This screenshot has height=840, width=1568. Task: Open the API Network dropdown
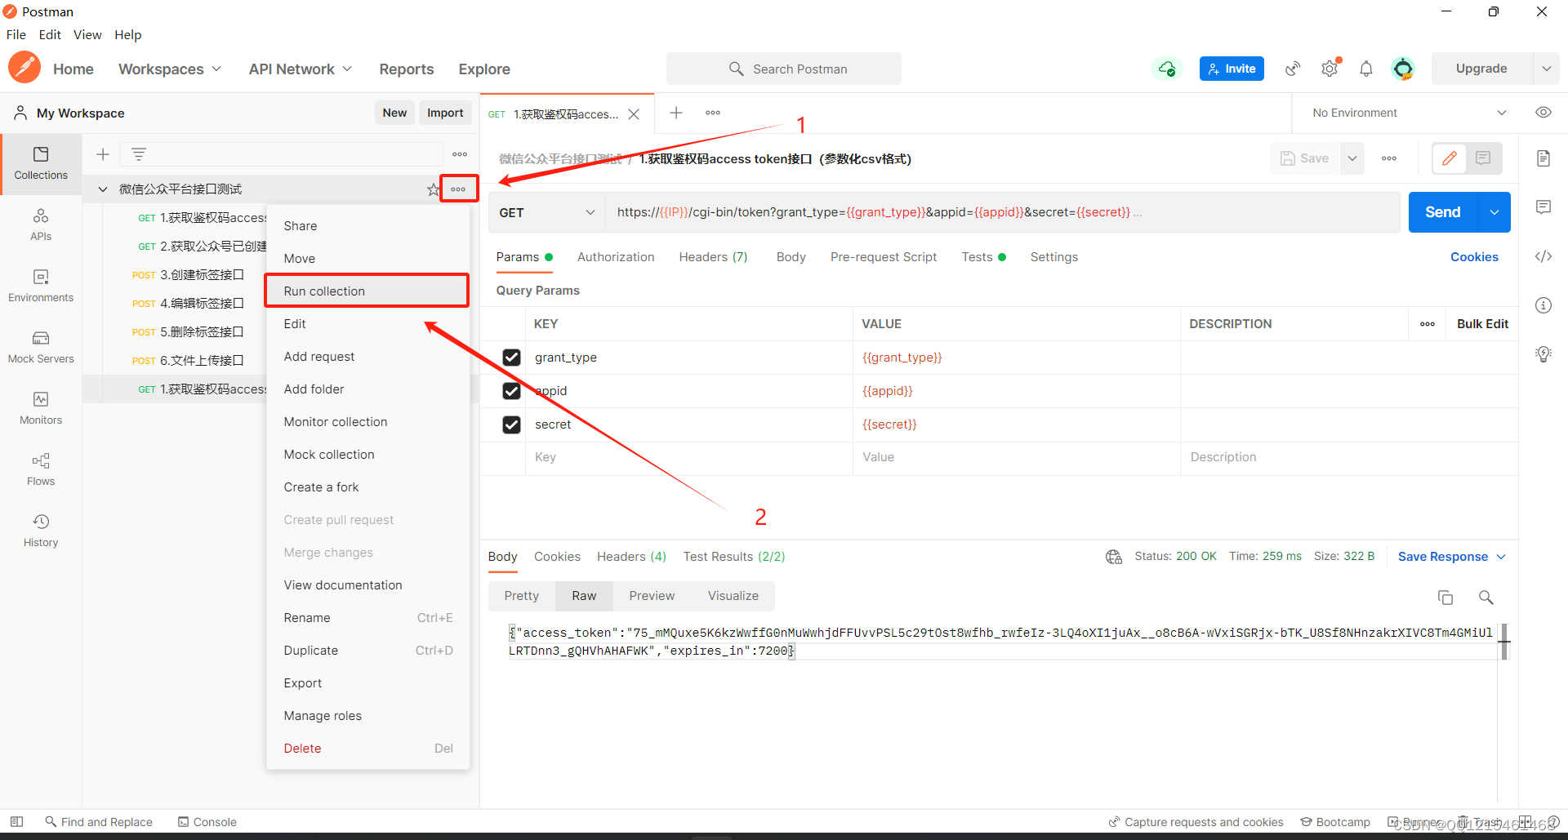coord(301,69)
